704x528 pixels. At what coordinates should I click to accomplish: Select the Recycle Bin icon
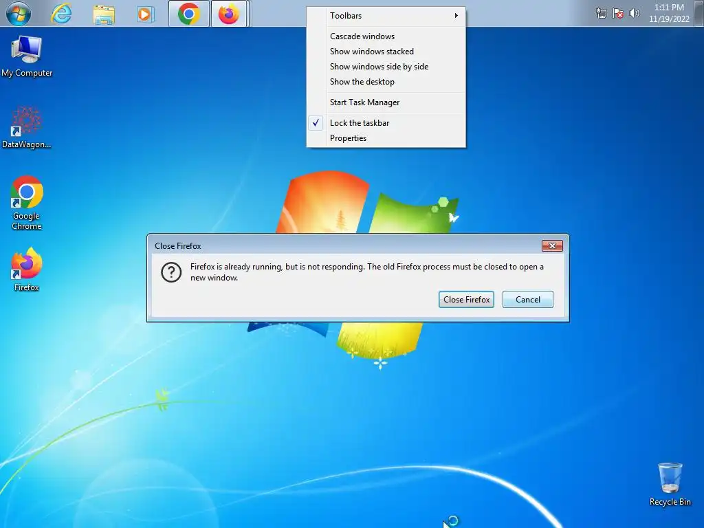pyautogui.click(x=670, y=485)
